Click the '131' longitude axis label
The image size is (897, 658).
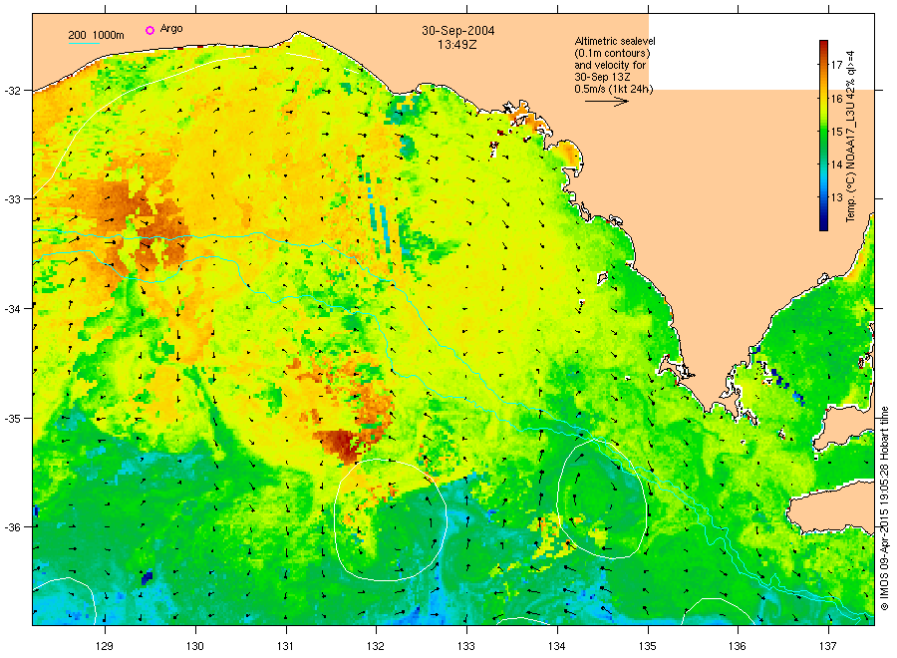(x=285, y=646)
